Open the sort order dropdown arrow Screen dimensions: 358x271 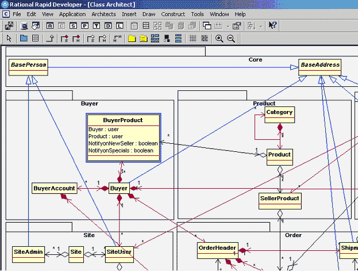click(260, 25)
